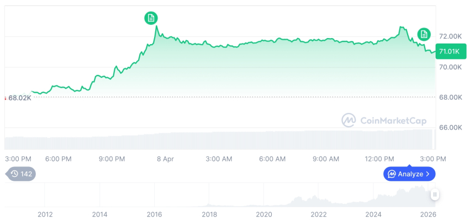Click the CoinMarketCap logo icon in Analyze button
The image size is (475, 221).
click(392, 174)
